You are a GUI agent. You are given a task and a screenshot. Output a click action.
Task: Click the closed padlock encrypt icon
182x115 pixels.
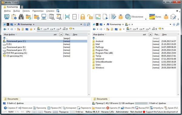pyautogui.click(x=83, y=17)
